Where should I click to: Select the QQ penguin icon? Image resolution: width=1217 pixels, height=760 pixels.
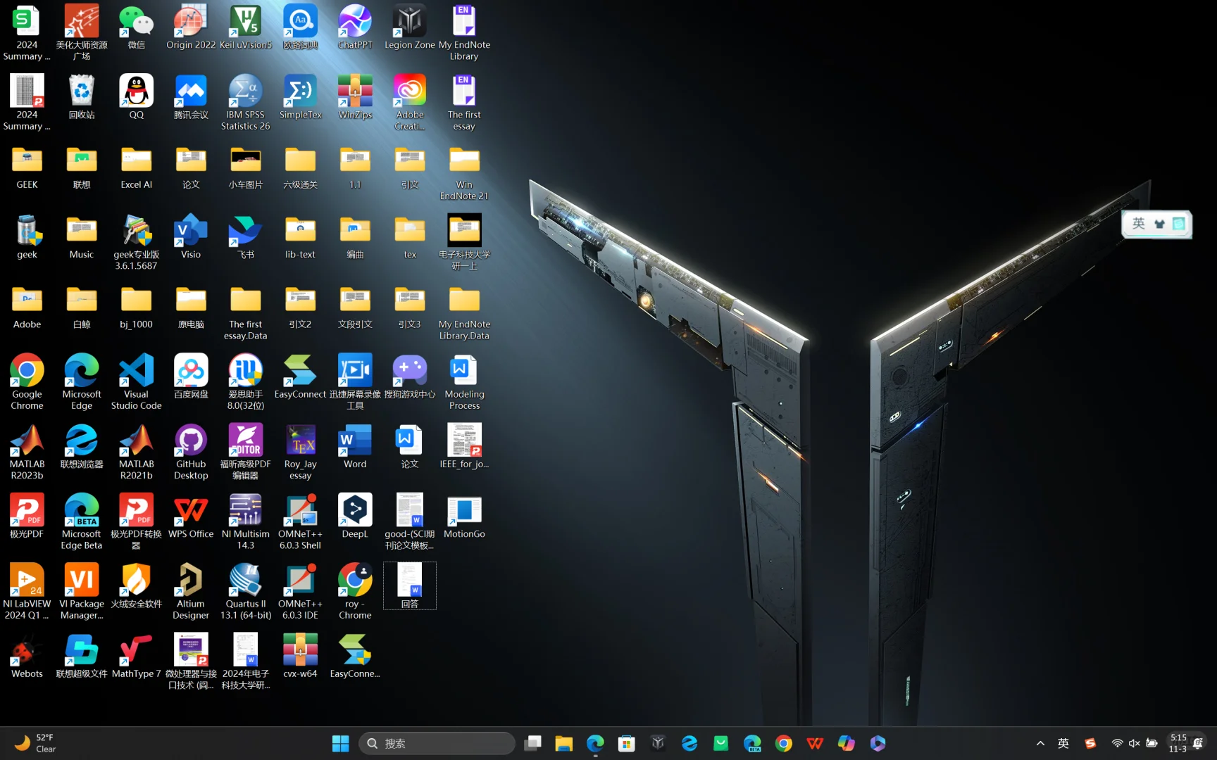tap(136, 97)
